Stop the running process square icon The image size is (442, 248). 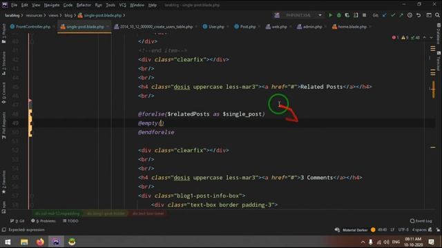pos(364,15)
